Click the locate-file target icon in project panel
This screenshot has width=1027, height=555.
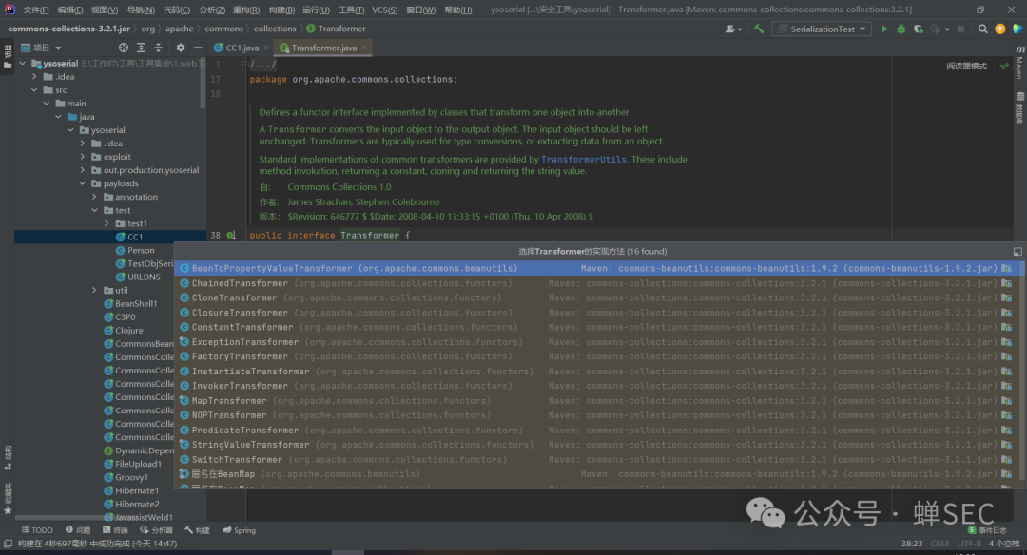pyautogui.click(x=124, y=47)
